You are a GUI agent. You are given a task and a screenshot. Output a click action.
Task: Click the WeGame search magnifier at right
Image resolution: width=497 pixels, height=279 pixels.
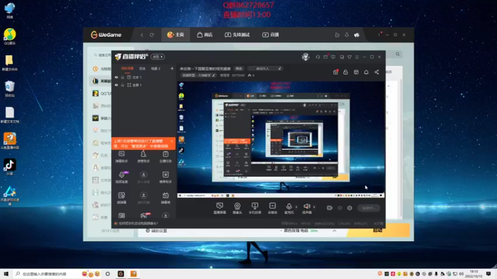398,54
